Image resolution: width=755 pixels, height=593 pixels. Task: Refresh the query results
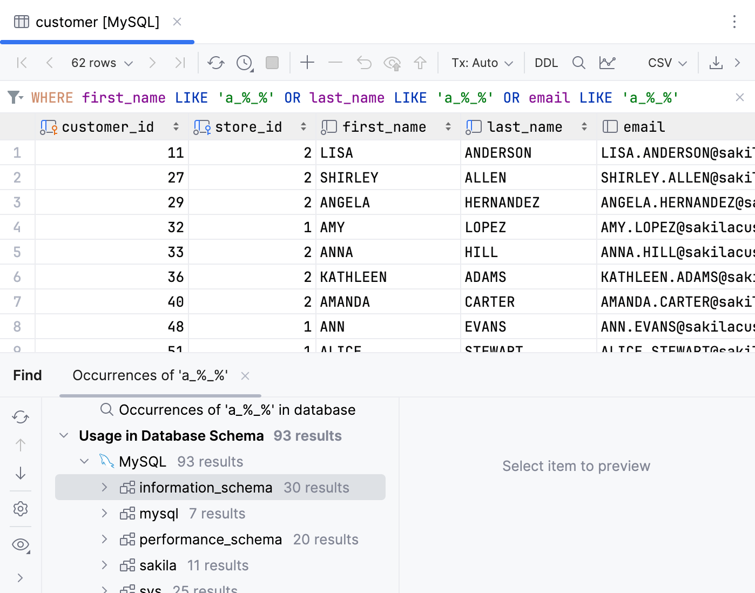pyautogui.click(x=216, y=63)
